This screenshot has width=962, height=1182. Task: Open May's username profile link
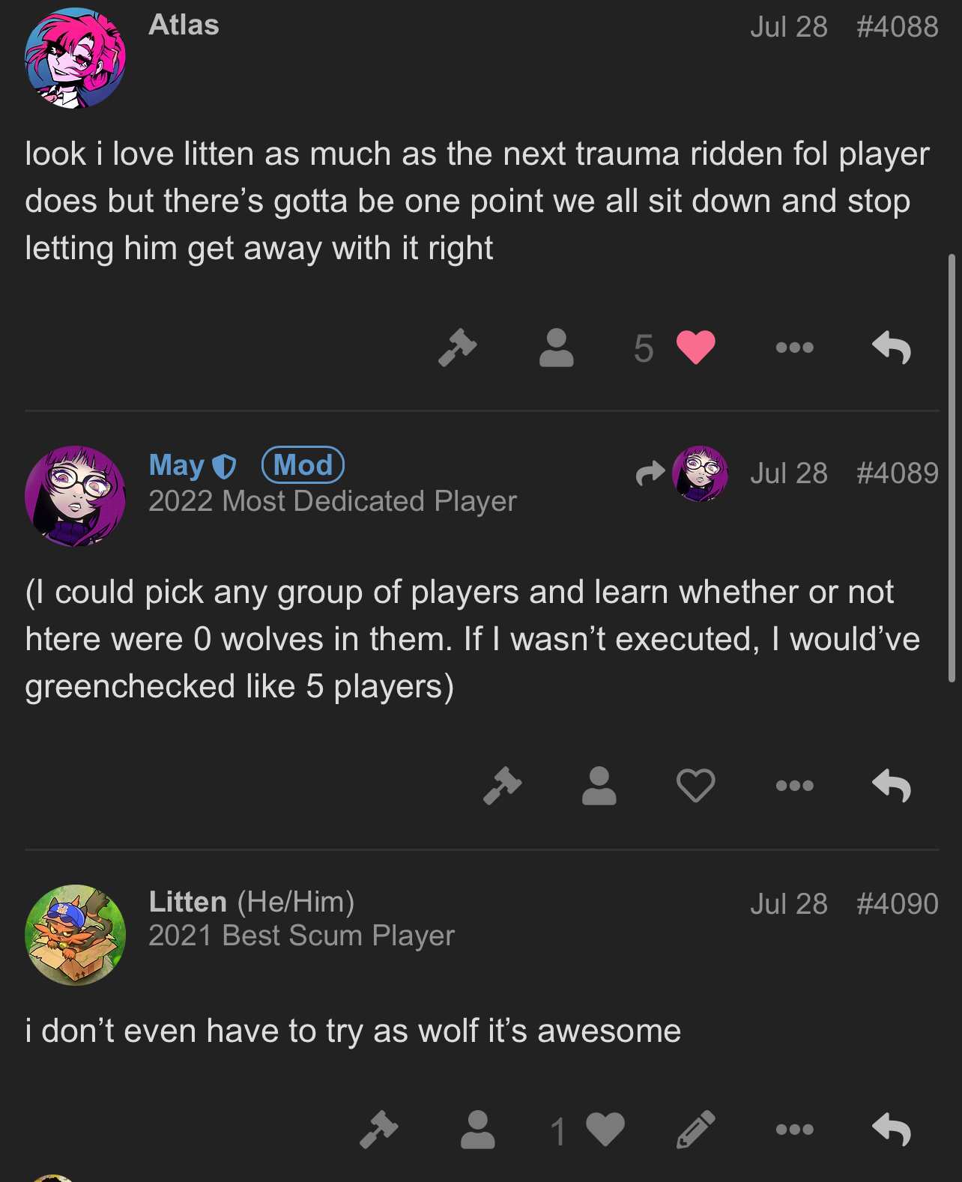pyautogui.click(x=177, y=465)
